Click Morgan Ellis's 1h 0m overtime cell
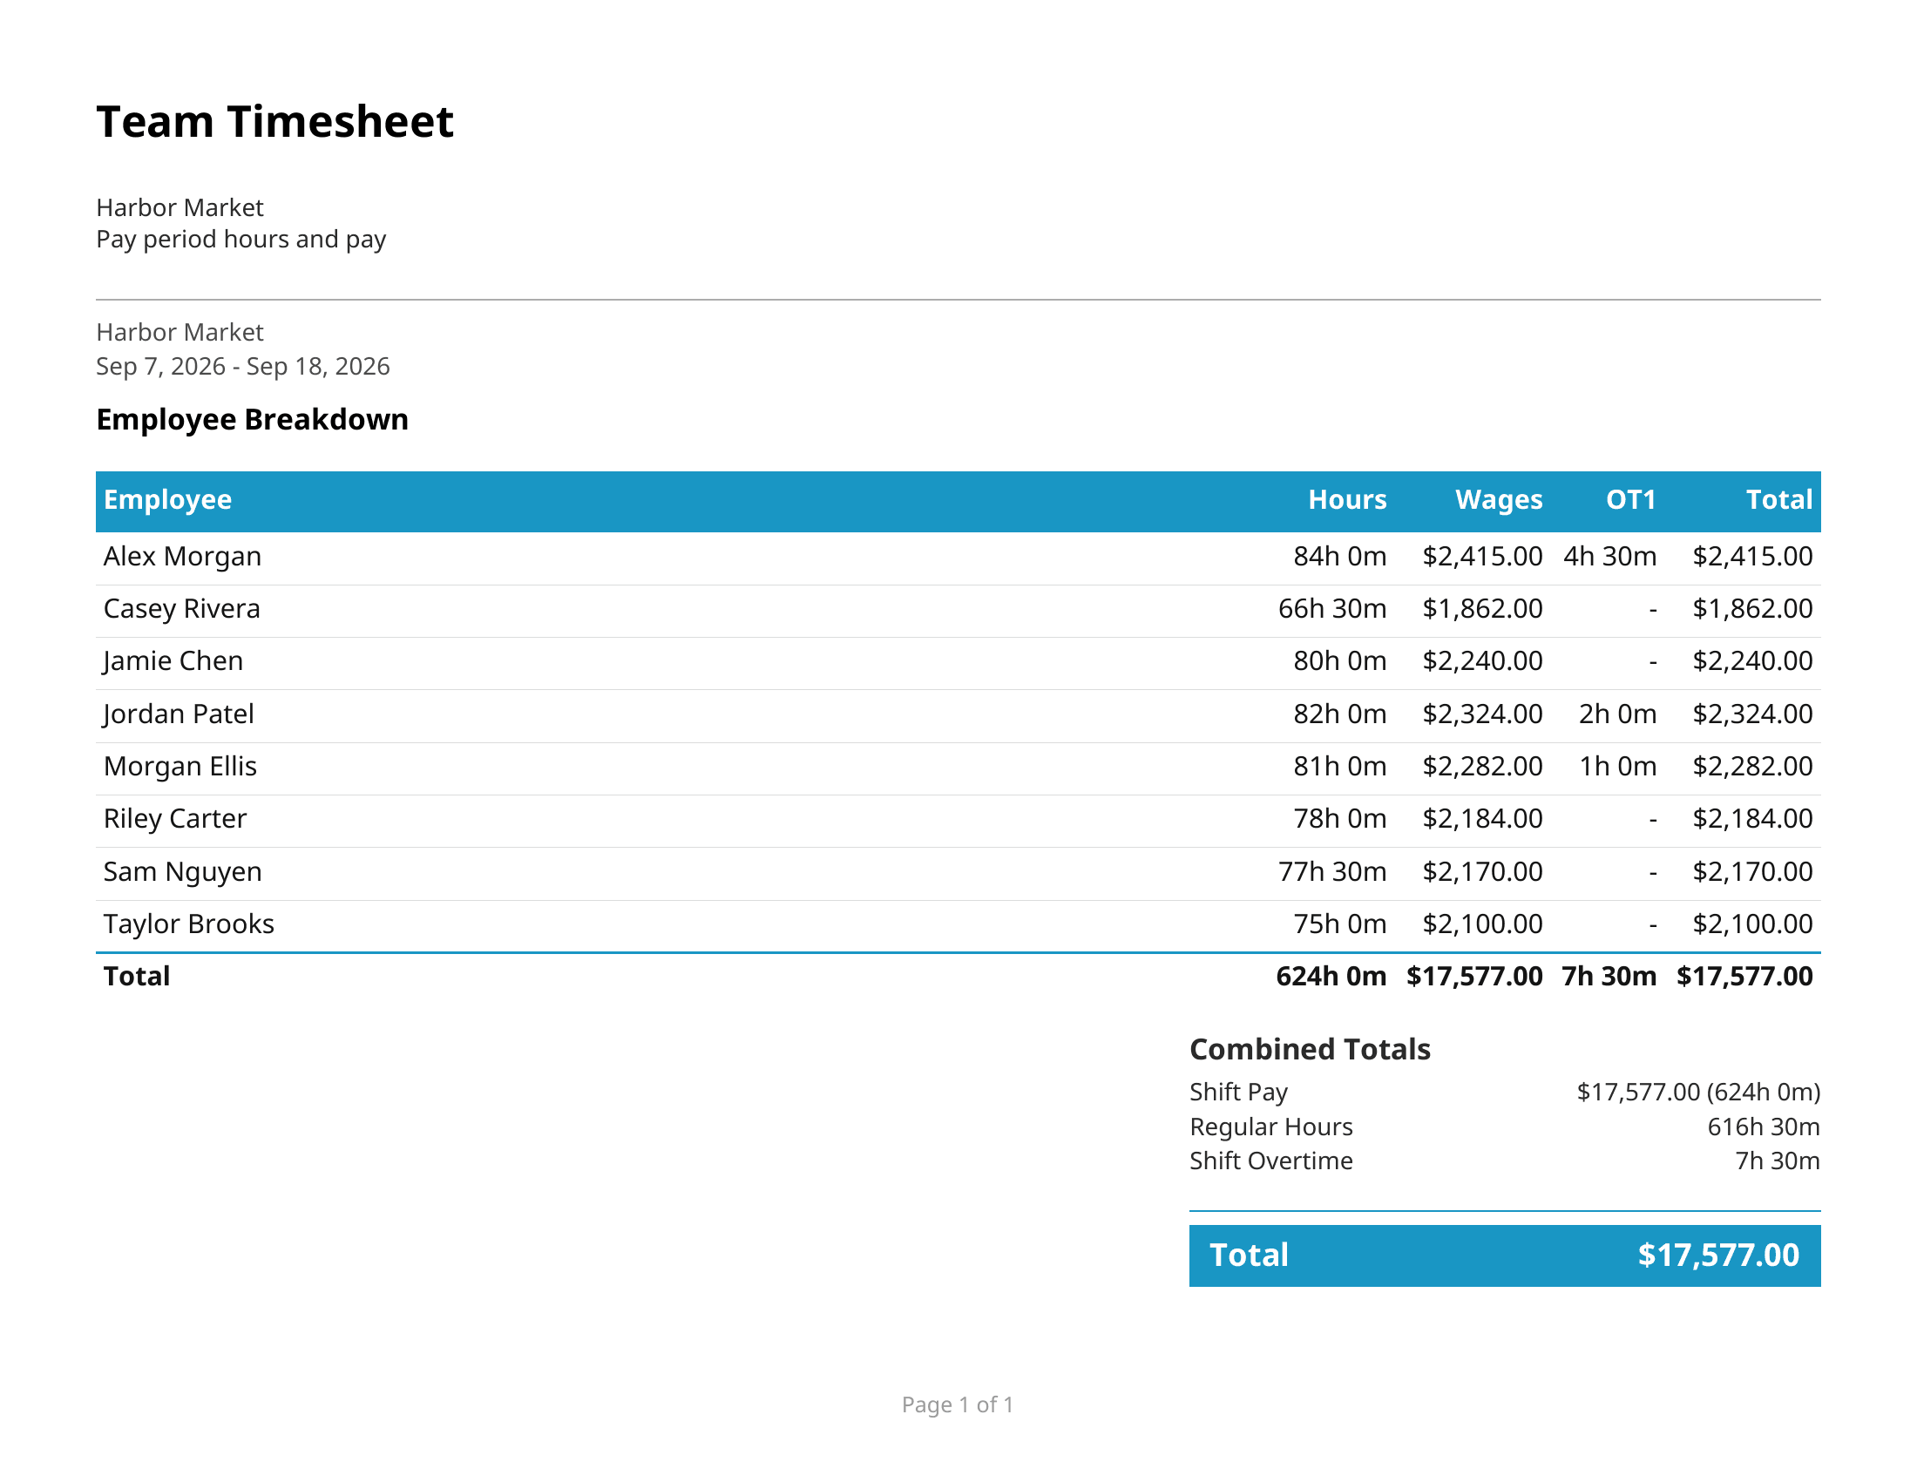 click(1618, 766)
